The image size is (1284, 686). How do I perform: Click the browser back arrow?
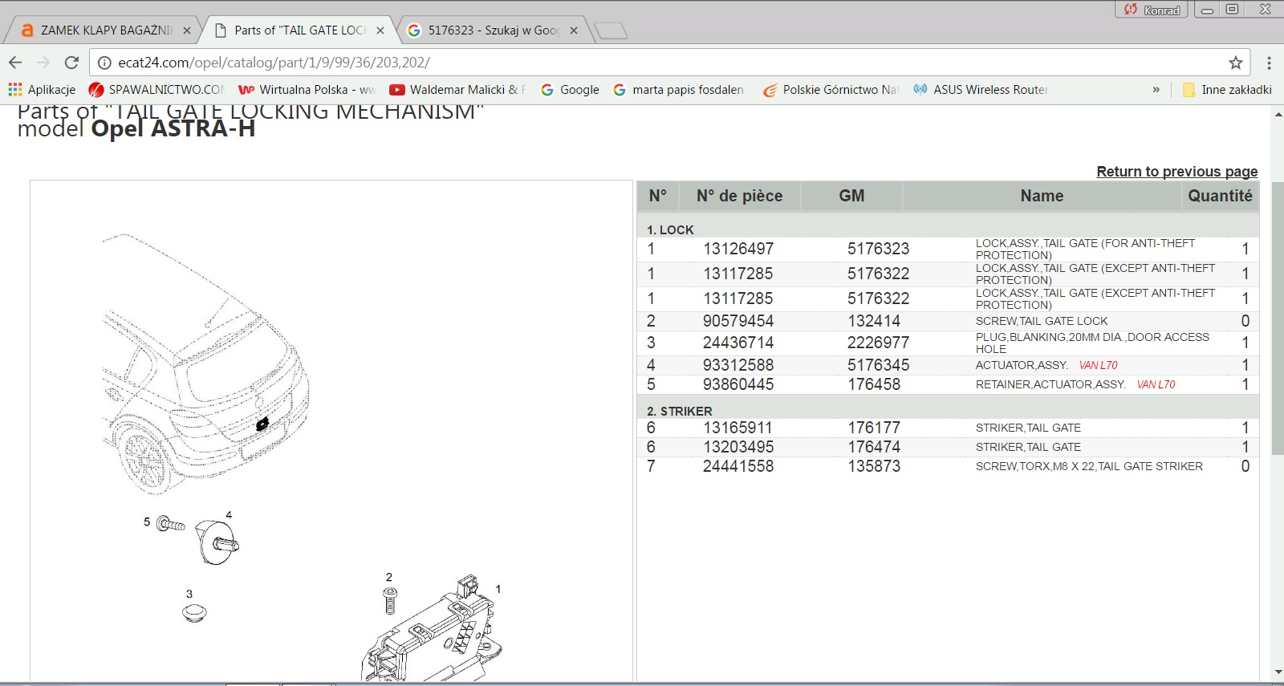tap(15, 63)
